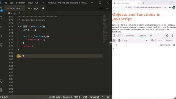Click Ln 681, Col 2 in status bar

point(54,97)
